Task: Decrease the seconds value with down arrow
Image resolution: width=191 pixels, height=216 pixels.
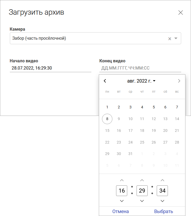Action: pos(163,201)
